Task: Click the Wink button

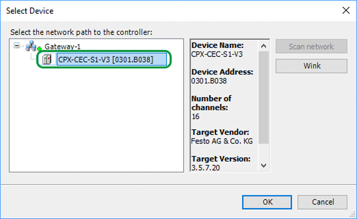Action: pyautogui.click(x=311, y=66)
